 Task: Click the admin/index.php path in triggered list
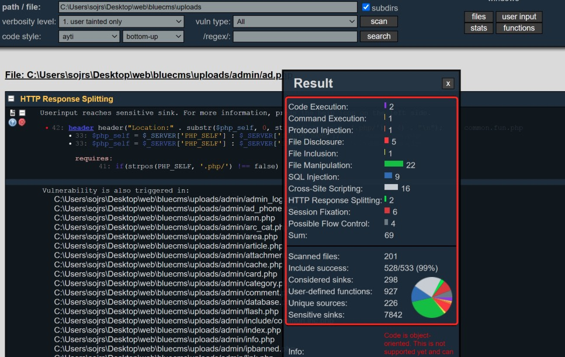coord(167,330)
